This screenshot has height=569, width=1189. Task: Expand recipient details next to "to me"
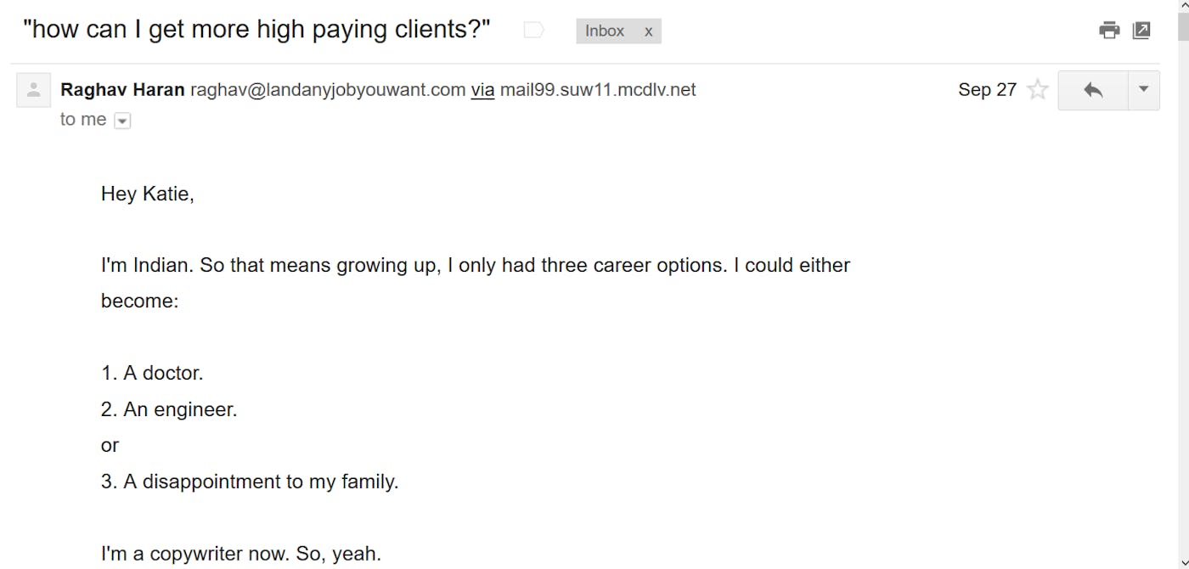click(x=122, y=121)
